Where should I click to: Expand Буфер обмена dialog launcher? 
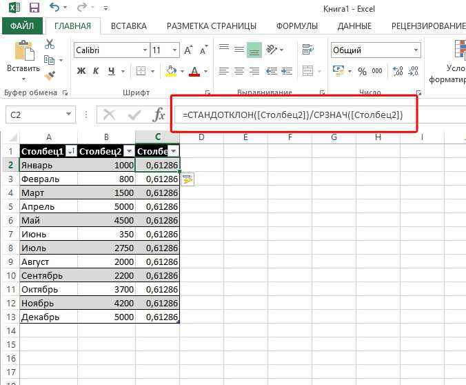65,93
